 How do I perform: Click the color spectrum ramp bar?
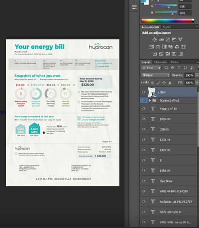pos(168,21)
